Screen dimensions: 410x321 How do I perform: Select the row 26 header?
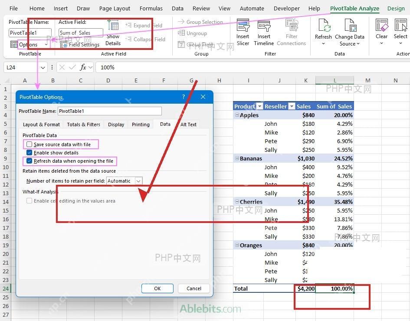[x=6, y=306]
